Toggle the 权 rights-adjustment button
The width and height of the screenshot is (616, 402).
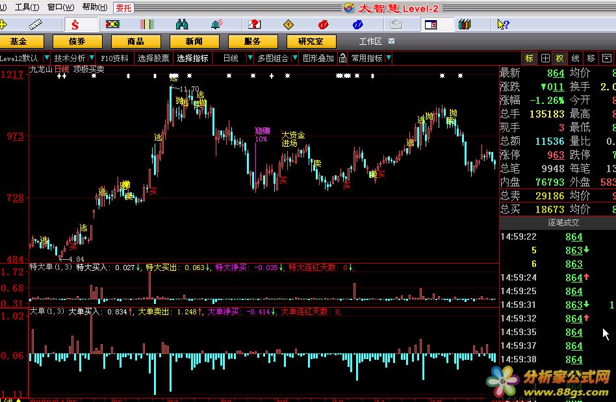point(559,58)
